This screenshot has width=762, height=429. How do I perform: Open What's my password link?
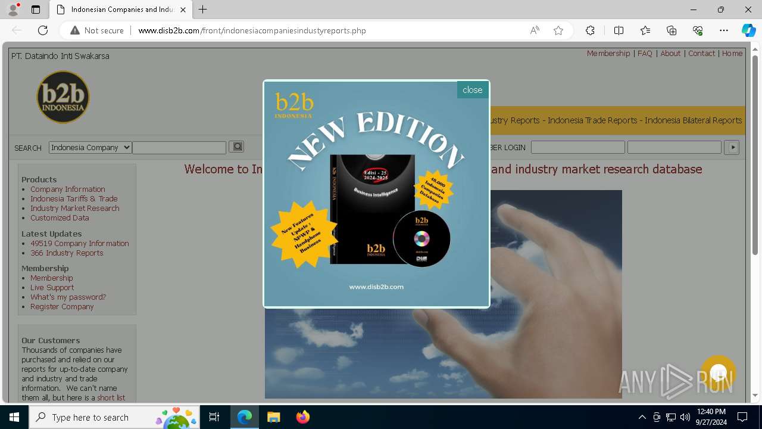pyautogui.click(x=68, y=297)
